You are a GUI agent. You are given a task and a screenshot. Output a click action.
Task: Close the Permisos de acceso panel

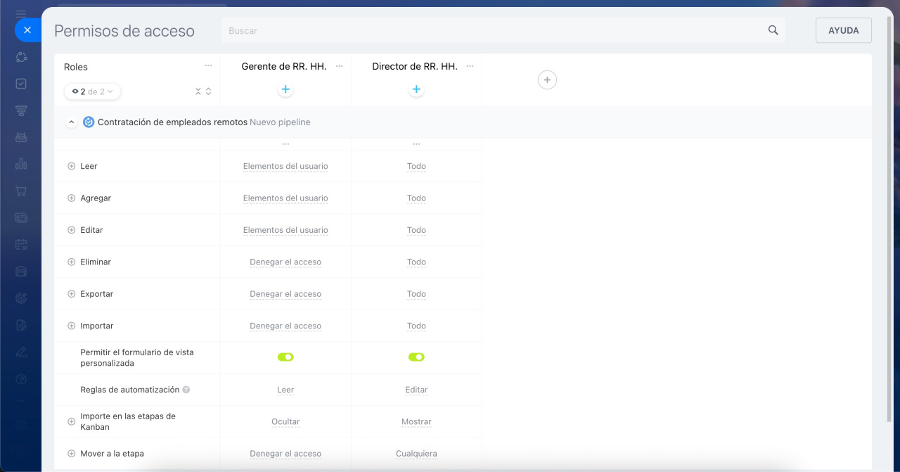click(x=27, y=30)
